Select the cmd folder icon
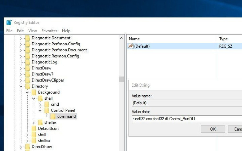The height and width of the screenshot is (151, 242). [47, 104]
